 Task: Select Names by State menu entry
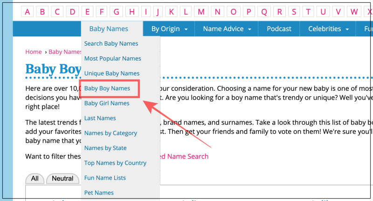tap(105, 148)
